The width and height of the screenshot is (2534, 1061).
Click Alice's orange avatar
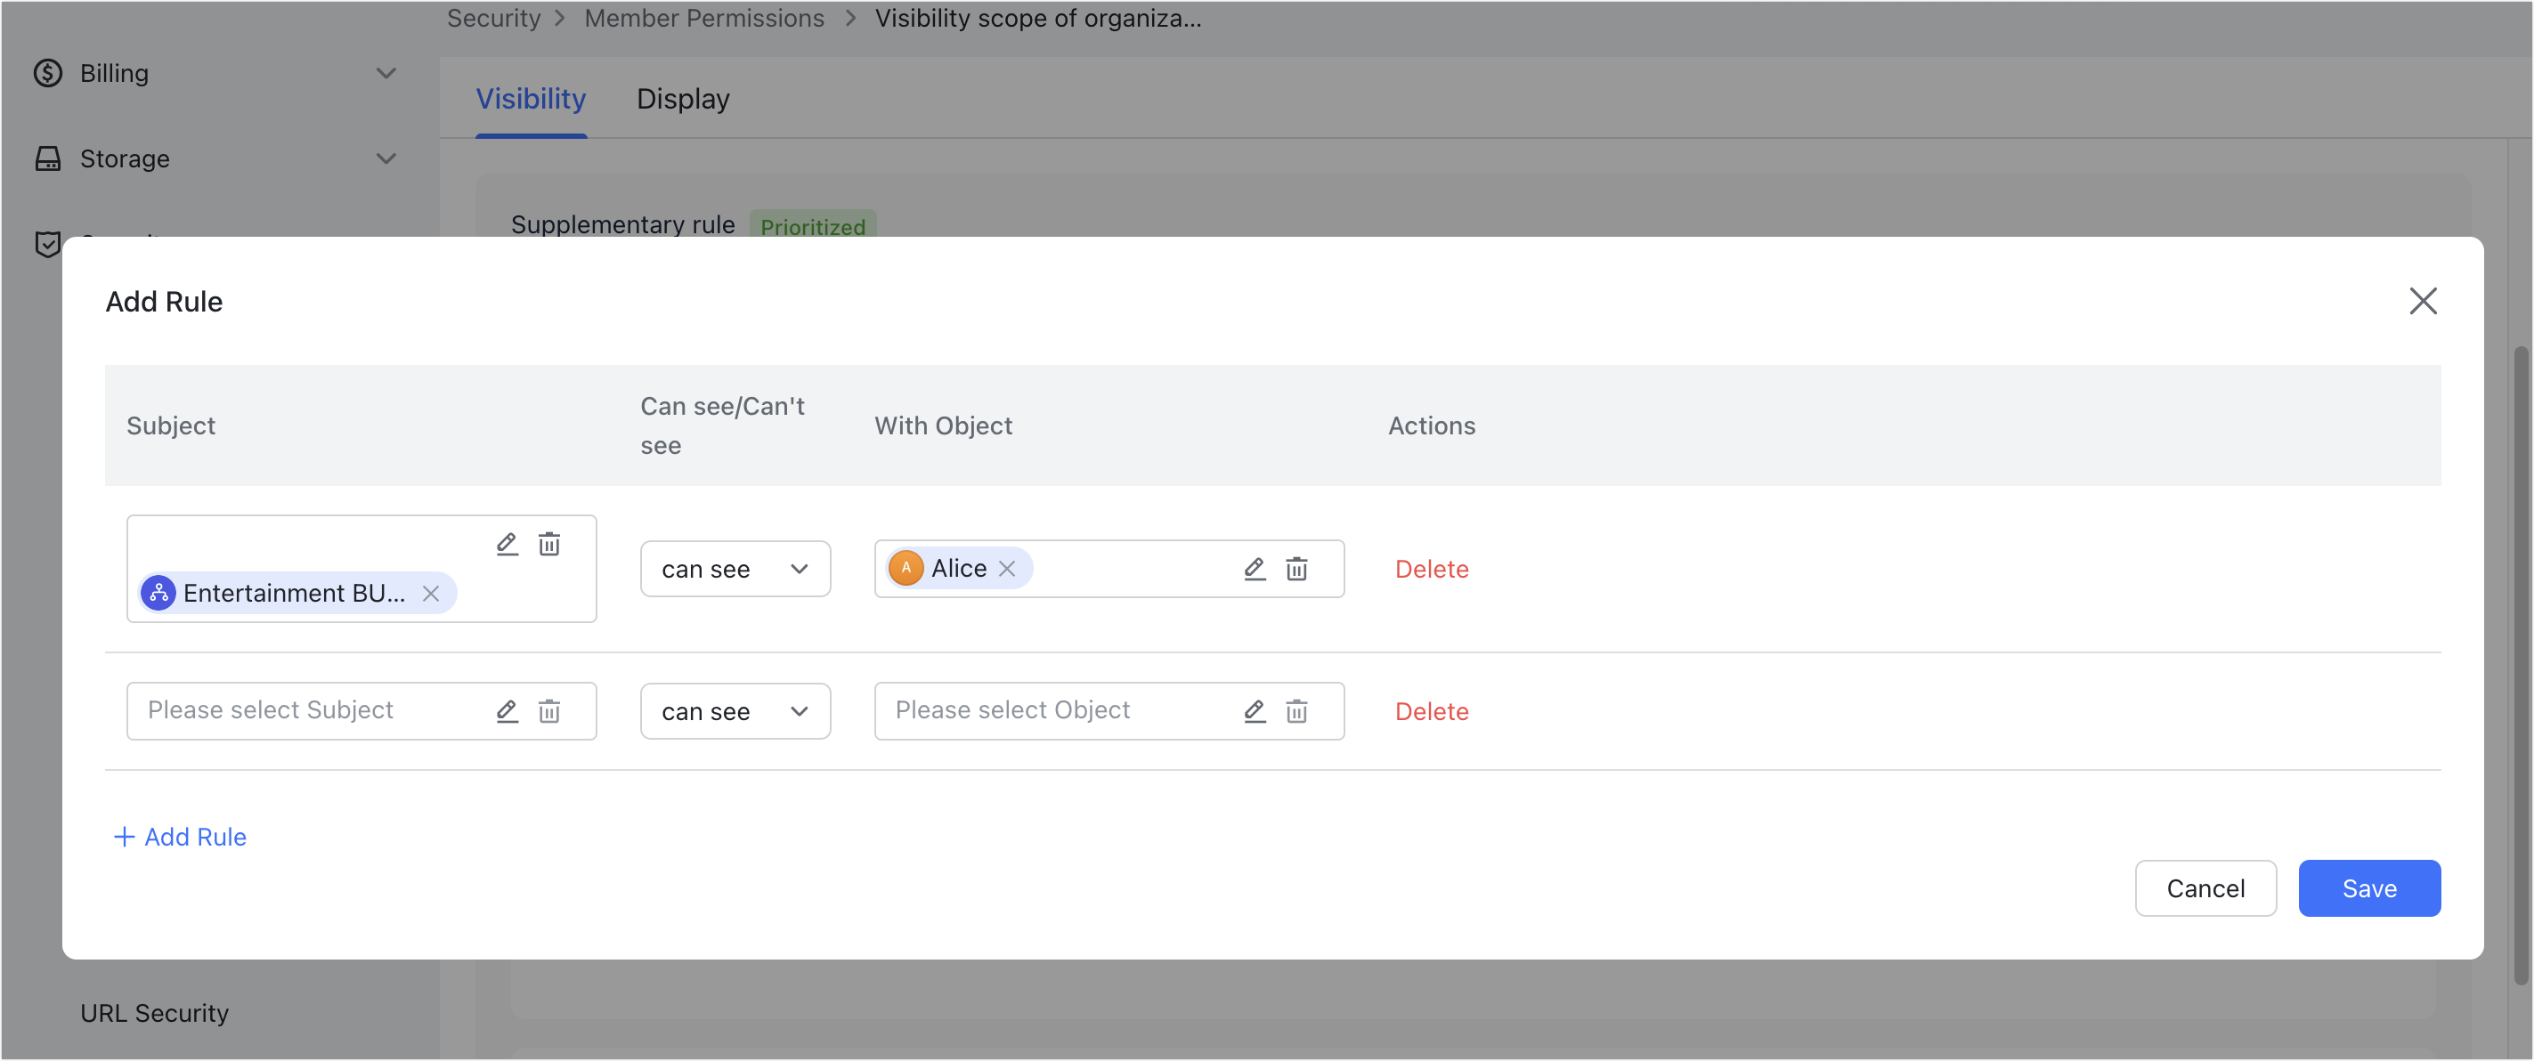tap(906, 569)
